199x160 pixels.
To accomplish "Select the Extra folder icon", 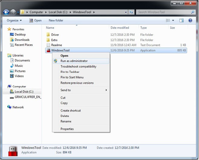I will (x=48, y=40).
